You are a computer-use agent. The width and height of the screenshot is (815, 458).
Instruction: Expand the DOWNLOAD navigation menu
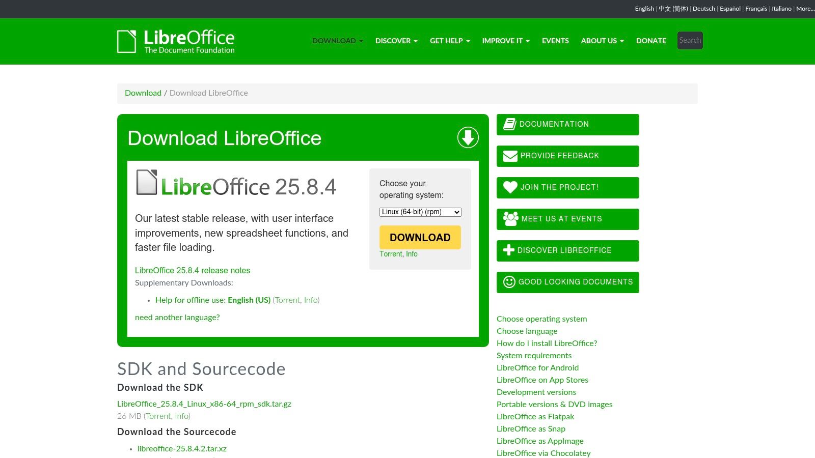[x=337, y=41]
